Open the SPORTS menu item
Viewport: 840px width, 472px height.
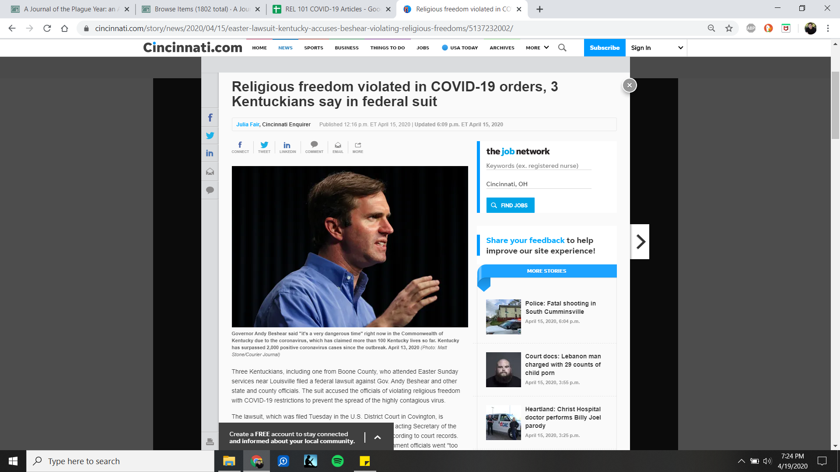pyautogui.click(x=314, y=48)
